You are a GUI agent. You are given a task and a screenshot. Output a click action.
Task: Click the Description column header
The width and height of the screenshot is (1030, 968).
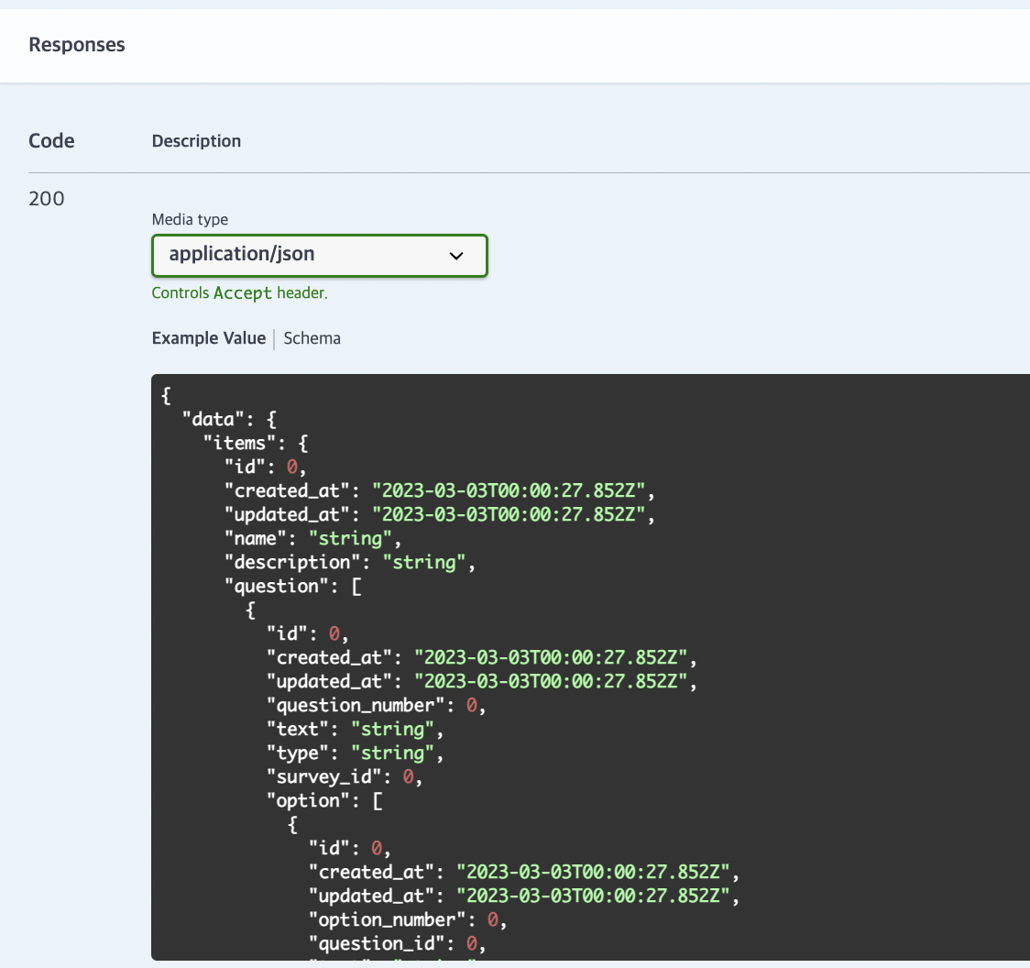click(196, 141)
